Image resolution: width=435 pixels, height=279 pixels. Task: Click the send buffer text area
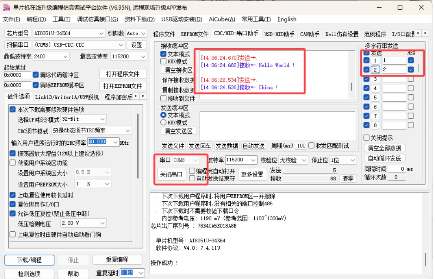pos(277,126)
